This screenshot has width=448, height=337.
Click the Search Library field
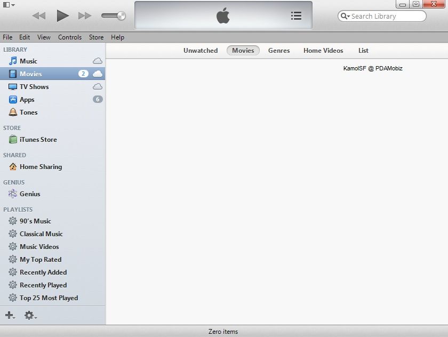pos(382,16)
